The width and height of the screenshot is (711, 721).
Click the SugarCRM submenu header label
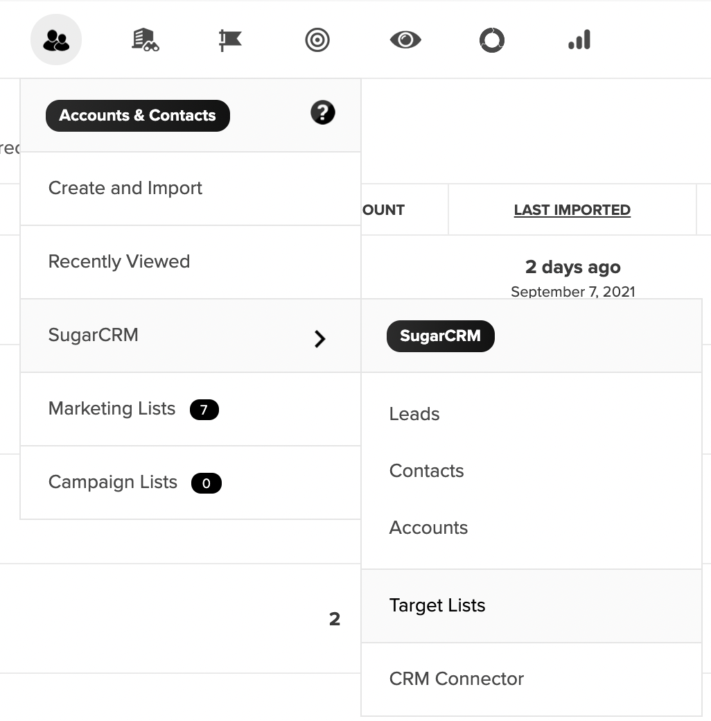click(x=440, y=336)
